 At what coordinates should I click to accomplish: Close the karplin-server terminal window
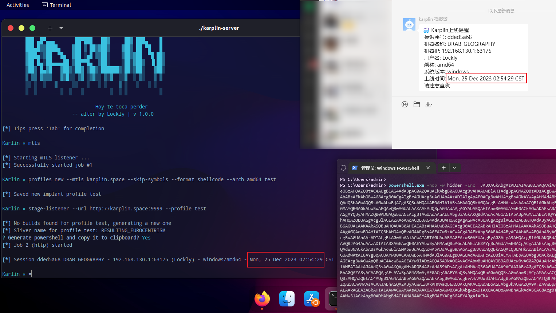pos(11,28)
